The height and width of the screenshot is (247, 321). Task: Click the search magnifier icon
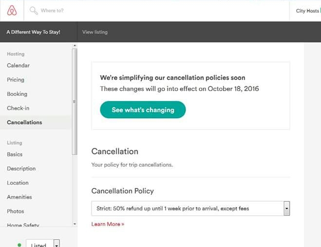[x=34, y=10]
